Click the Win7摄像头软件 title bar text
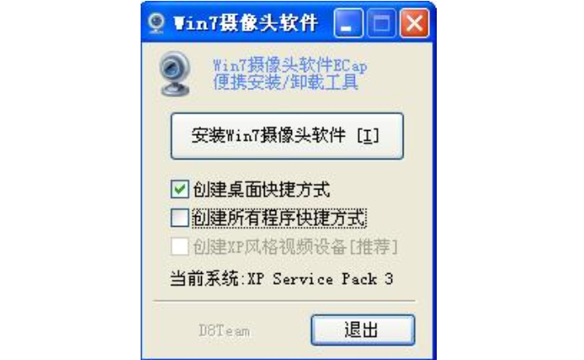This screenshot has height=360, width=584. pos(246,23)
